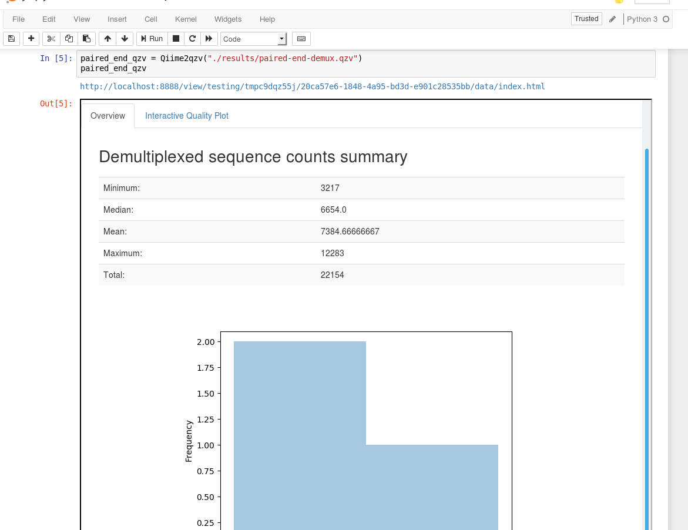Switch to the Interactive Quality Plot tab
The width and height of the screenshot is (688, 530).
click(186, 116)
